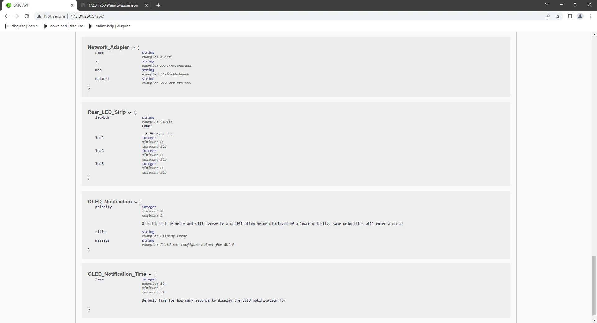Click the SMC API tab favicon
The width and height of the screenshot is (597, 323).
coord(8,5)
